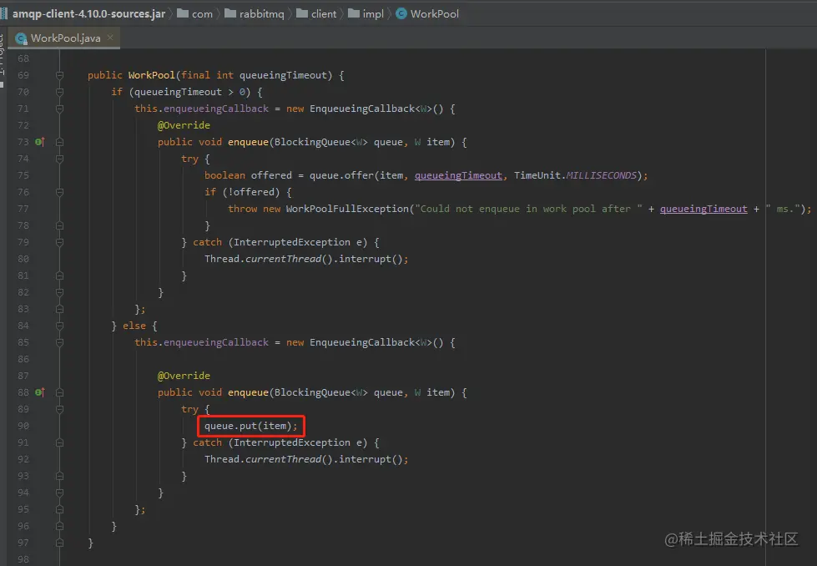
Task: Click the folder icon before client breadcrumb
Action: click(x=302, y=13)
